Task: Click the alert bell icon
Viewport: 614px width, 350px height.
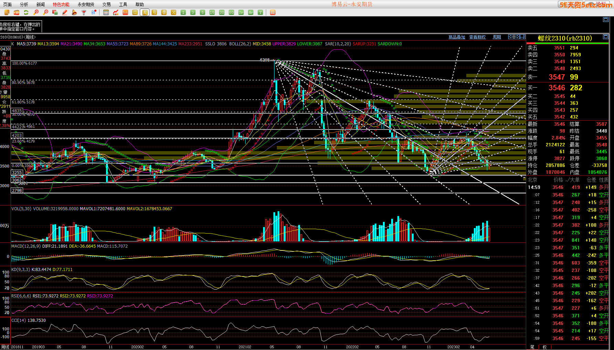Action: point(74,12)
